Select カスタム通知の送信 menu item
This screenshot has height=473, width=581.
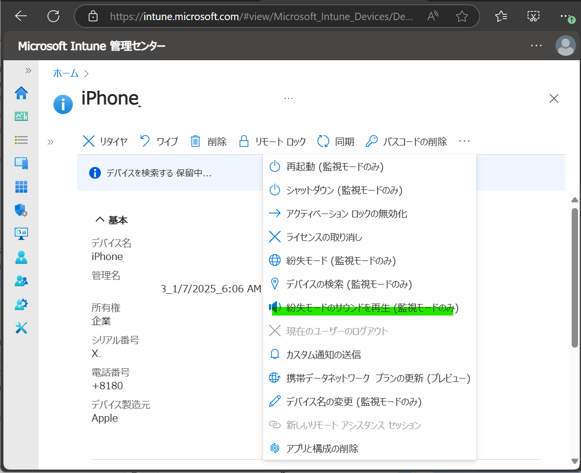click(369, 355)
